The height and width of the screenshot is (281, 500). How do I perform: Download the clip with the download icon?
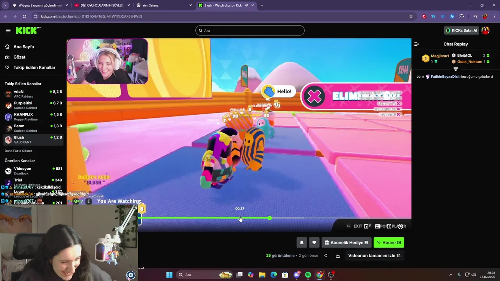click(338, 256)
